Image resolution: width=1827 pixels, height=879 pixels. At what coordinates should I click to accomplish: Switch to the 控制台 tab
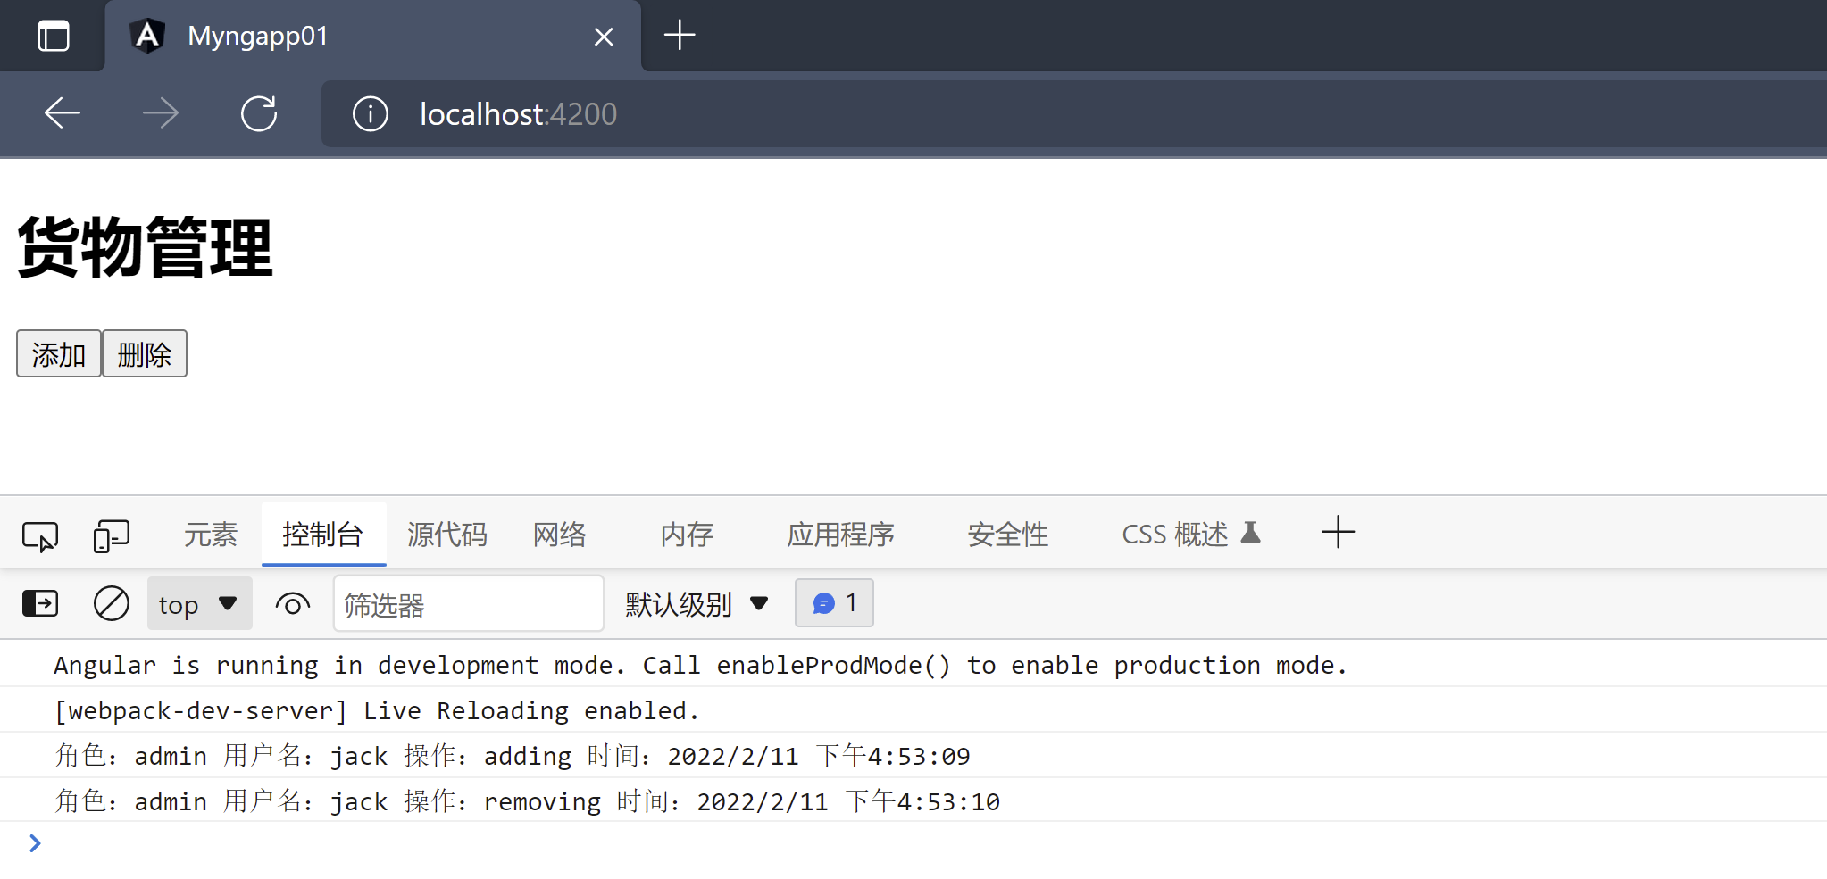(323, 535)
